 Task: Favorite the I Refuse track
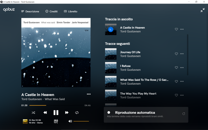(x=176, y=68)
